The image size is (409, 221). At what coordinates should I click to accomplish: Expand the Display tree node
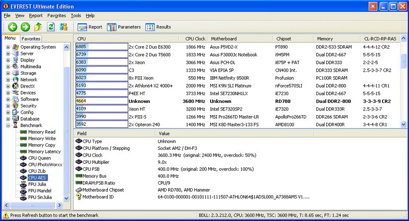coord(8,60)
